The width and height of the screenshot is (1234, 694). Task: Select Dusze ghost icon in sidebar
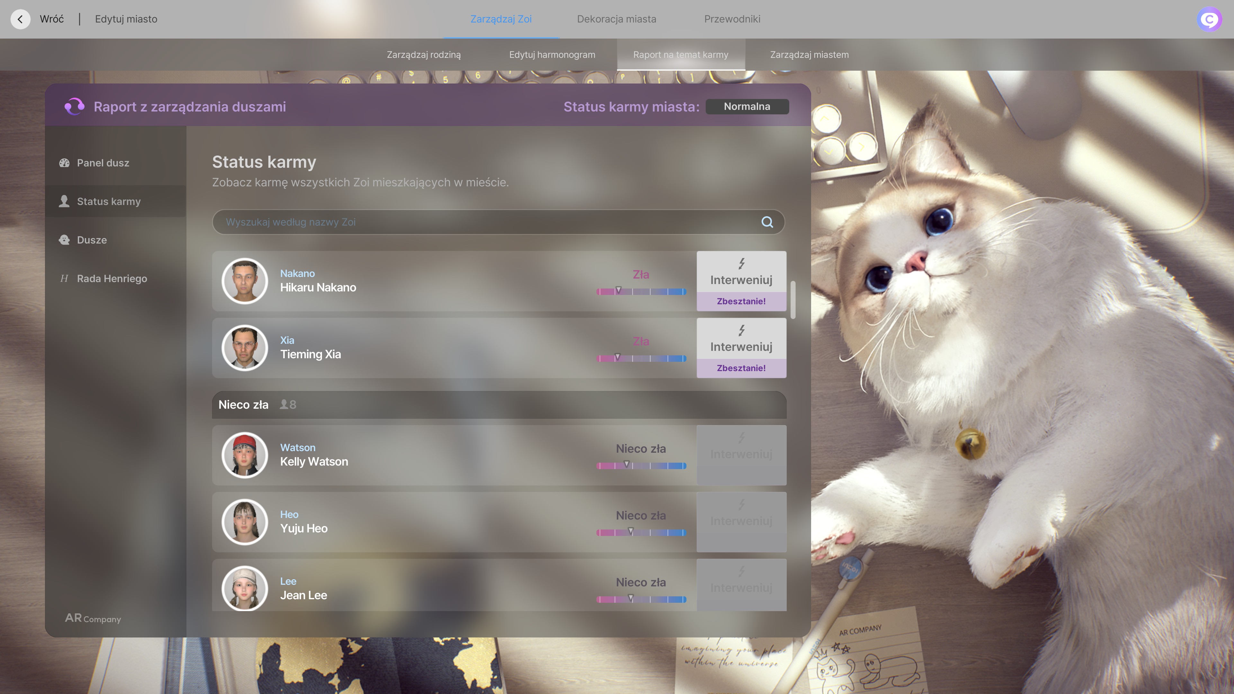64,240
